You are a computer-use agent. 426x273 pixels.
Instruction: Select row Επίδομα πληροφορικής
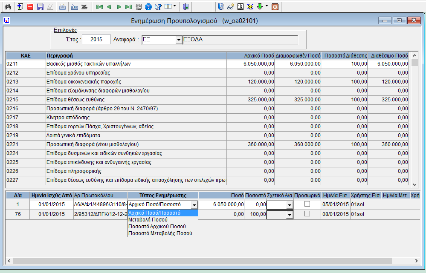click(x=207, y=171)
